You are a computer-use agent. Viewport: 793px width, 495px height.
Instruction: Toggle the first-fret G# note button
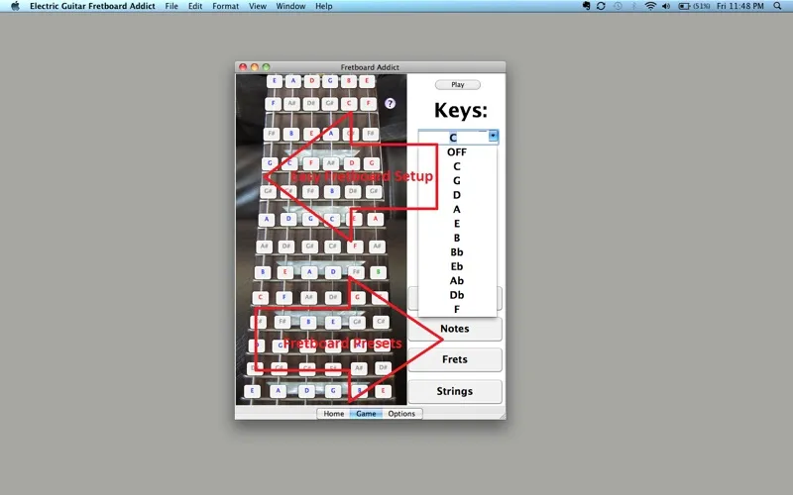click(329, 104)
